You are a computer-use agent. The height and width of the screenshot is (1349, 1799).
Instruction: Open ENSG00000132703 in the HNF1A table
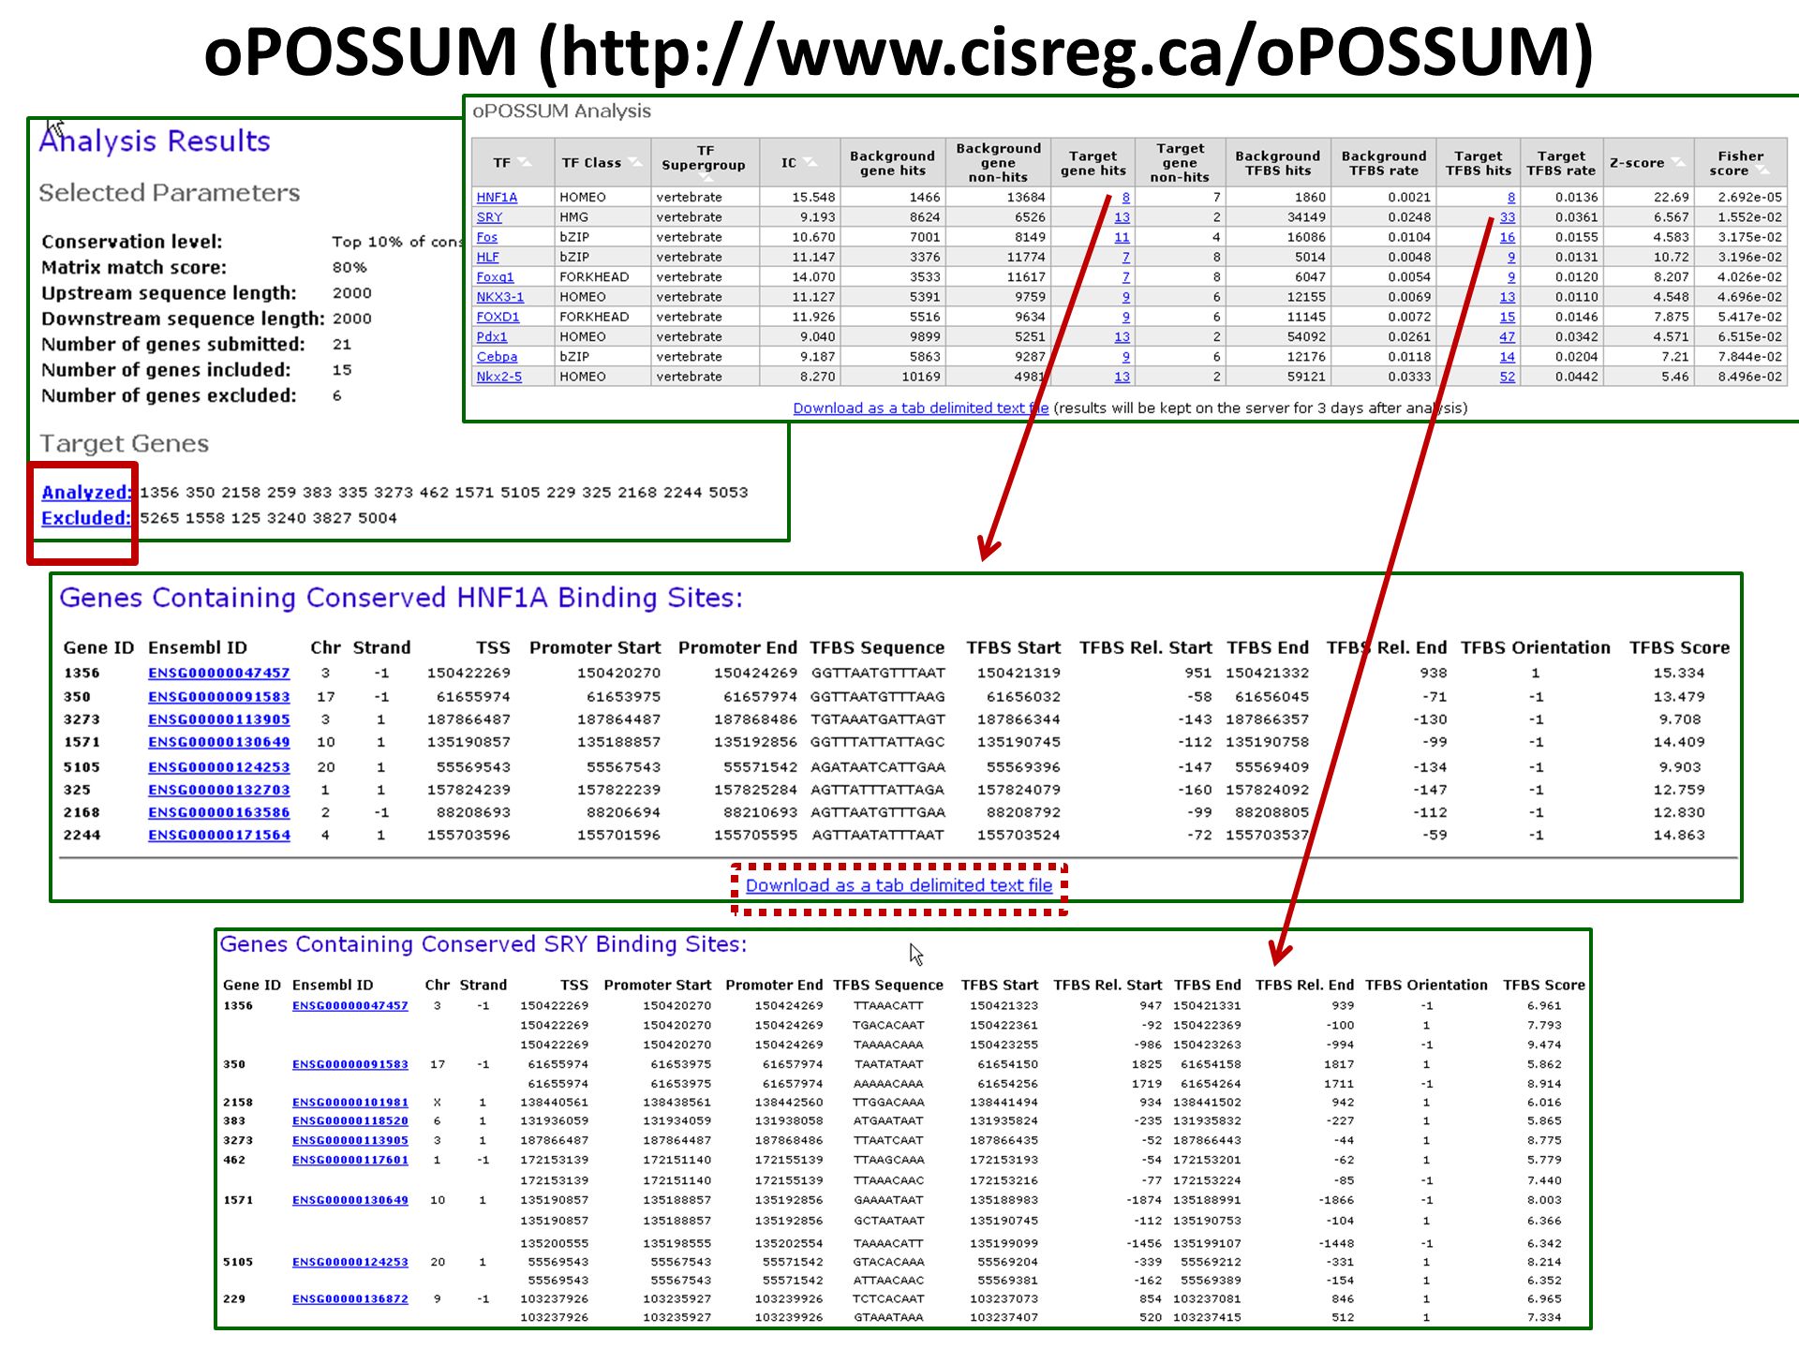[x=218, y=790]
